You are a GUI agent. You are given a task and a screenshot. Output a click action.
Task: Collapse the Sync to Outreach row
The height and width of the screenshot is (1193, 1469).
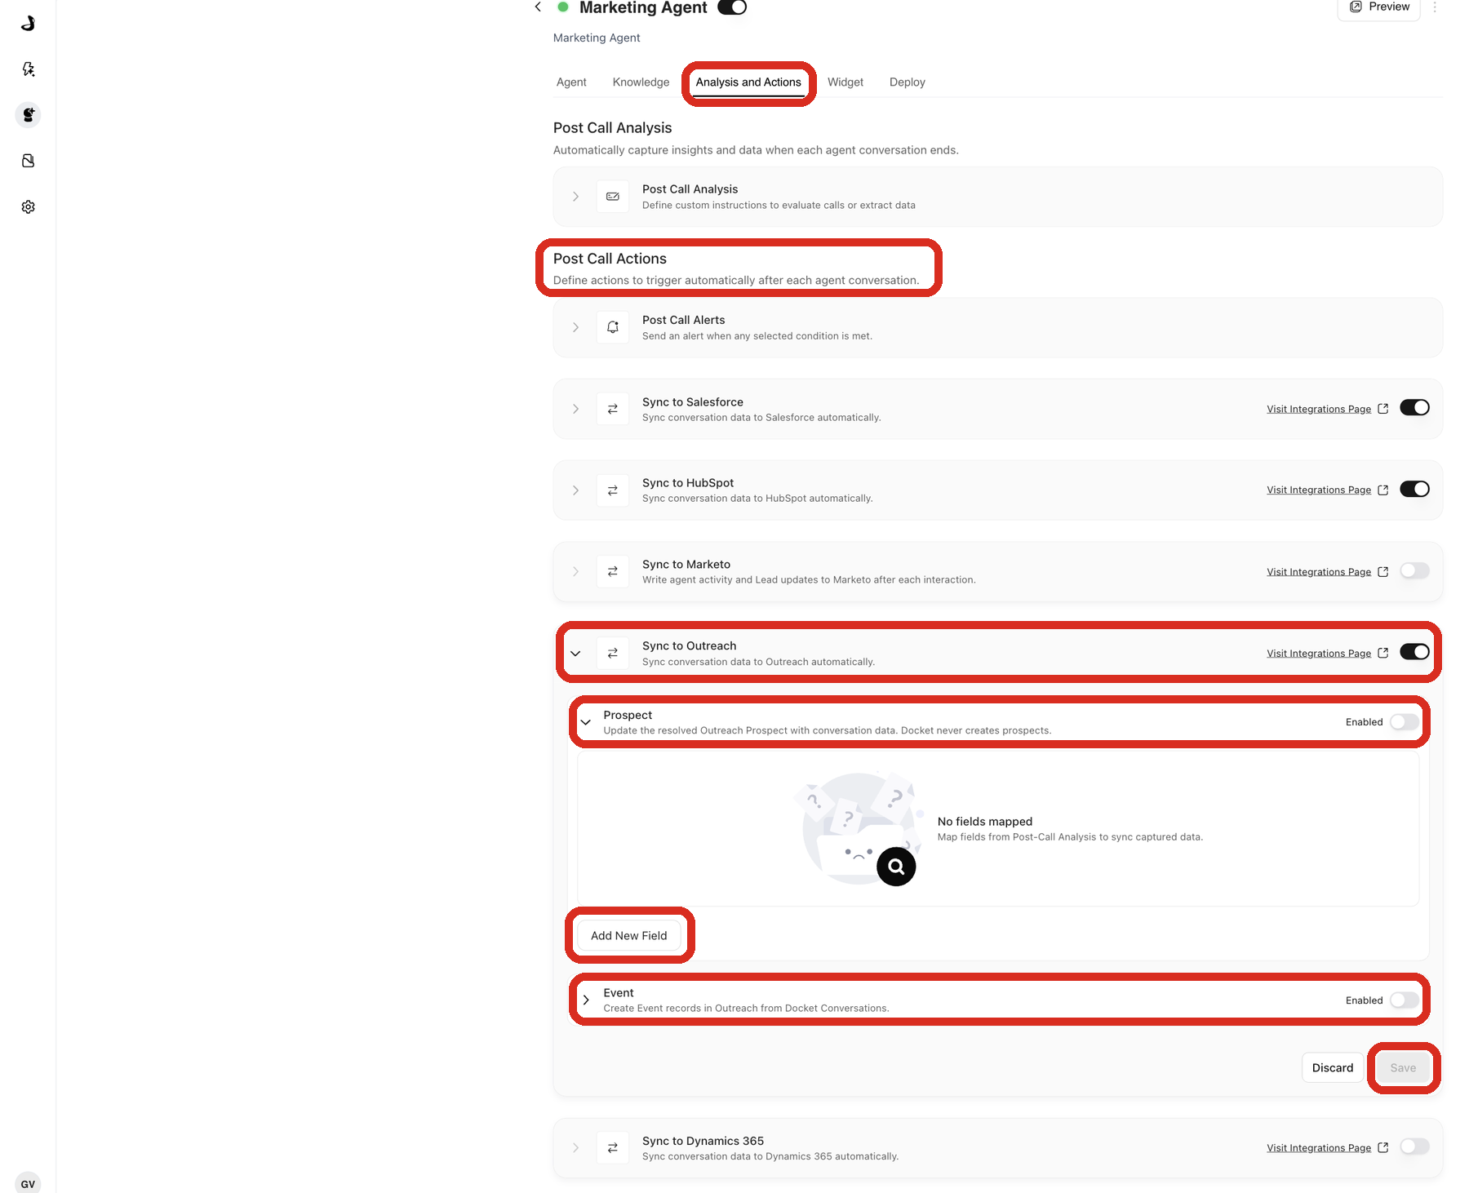(576, 654)
